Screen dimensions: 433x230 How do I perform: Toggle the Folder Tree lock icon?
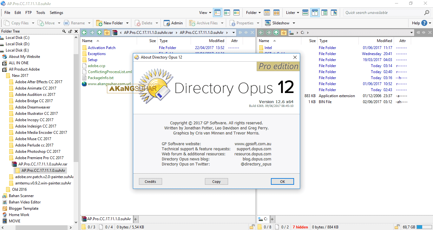click(70, 31)
